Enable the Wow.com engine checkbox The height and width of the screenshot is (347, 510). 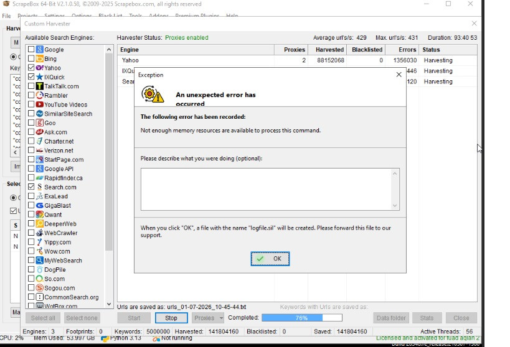[x=31, y=251]
